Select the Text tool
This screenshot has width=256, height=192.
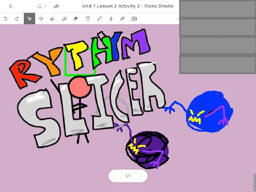coord(88,19)
